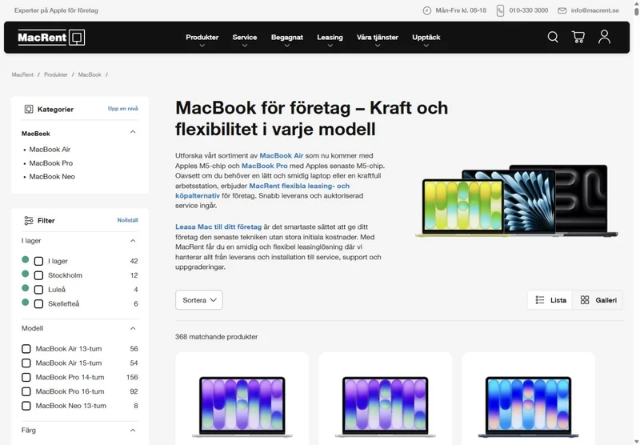Click the Lista view icon
The image size is (640, 445).
[539, 300]
